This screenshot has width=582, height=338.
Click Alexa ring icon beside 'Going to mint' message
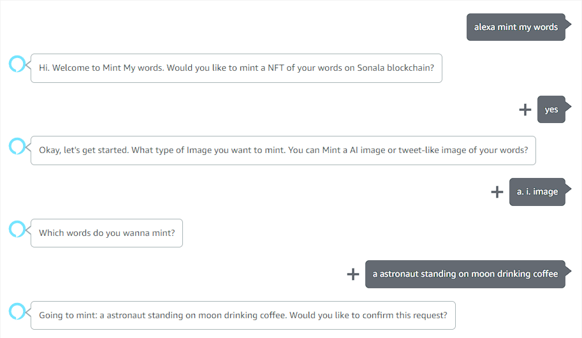coord(17,311)
